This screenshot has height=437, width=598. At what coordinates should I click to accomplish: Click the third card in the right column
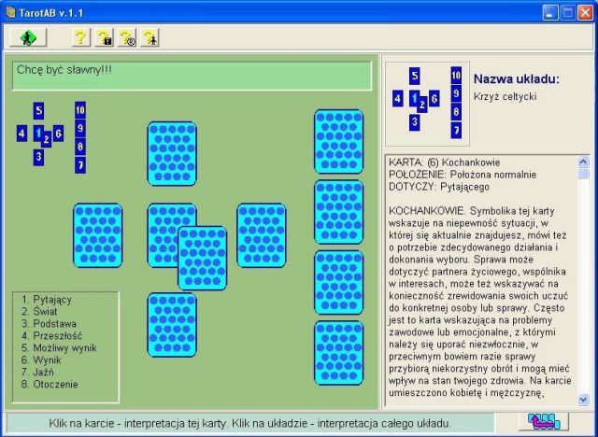338,282
